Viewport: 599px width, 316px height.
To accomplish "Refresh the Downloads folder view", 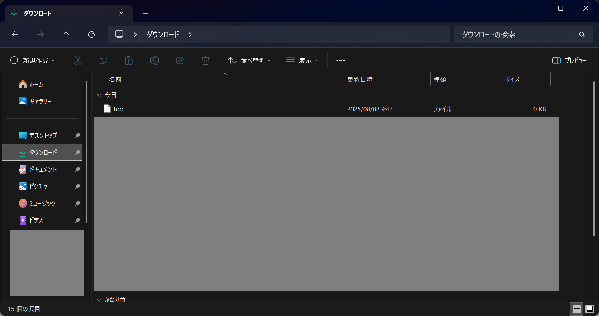I will tap(91, 34).
